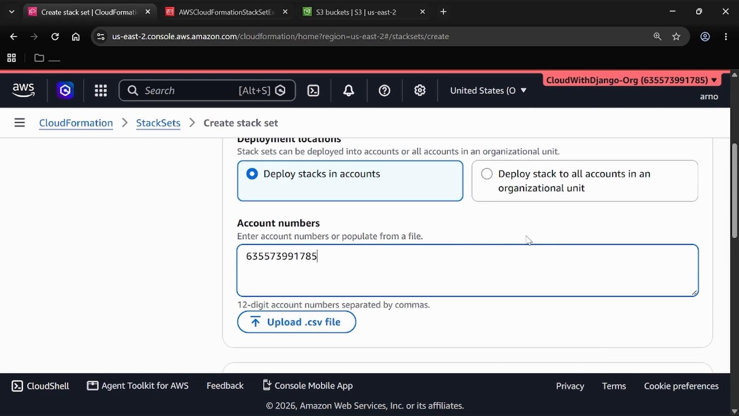Switch to the Create stack set tab
Screen dimensions: 739x416
pyautogui.click(x=89, y=12)
